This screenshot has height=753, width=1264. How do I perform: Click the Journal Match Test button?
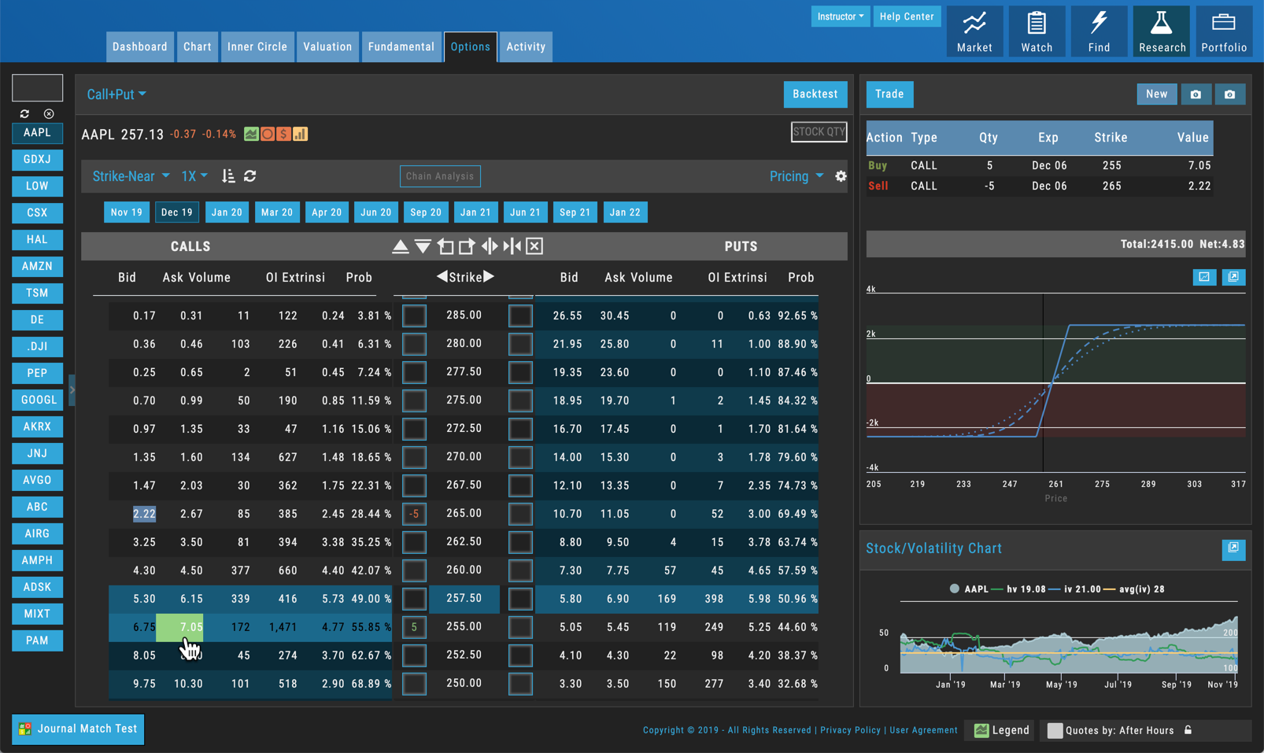[78, 729]
